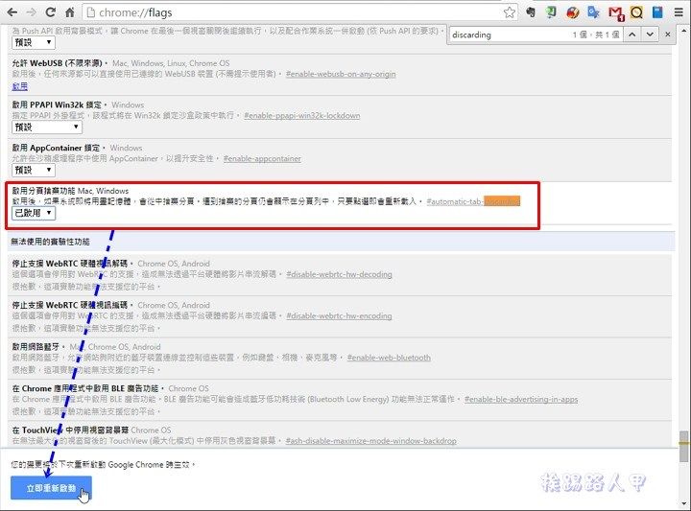Click the vertical scrollbar thumb
The image size is (691, 511).
[684, 447]
